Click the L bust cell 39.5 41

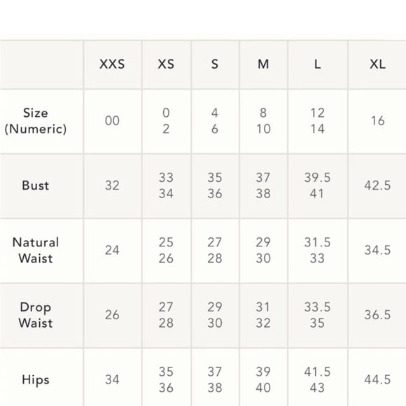tap(317, 185)
